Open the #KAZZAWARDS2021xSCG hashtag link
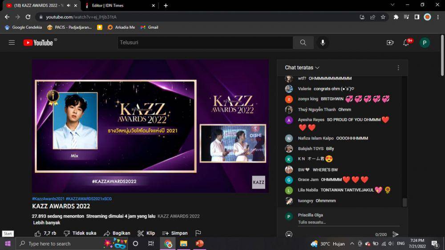The width and height of the screenshot is (445, 250). 89,199
